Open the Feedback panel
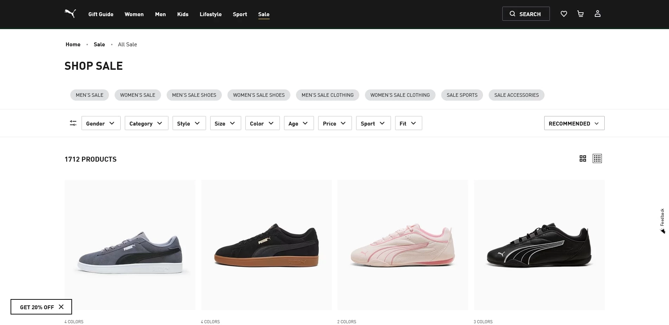The image size is (669, 325). [x=662, y=217]
